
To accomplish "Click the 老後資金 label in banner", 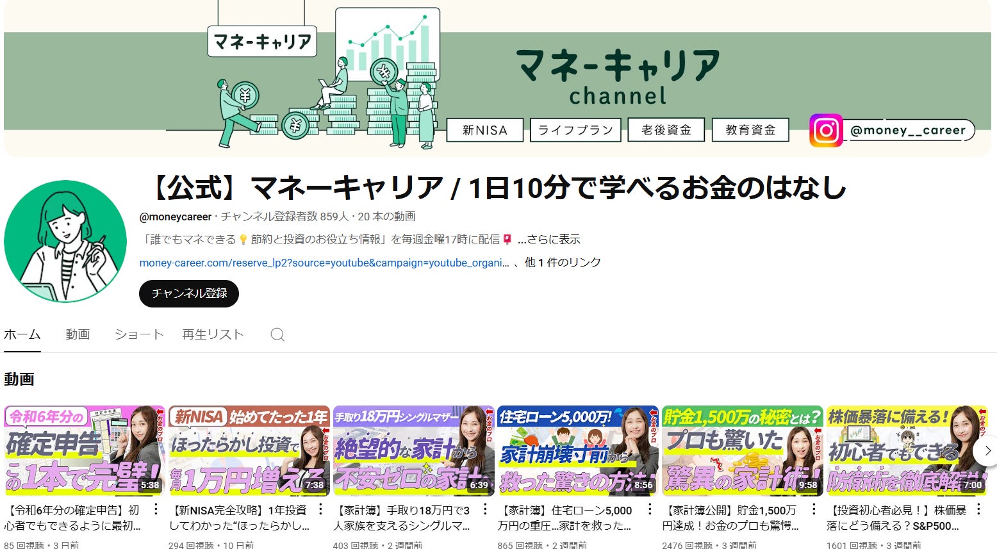I will click(x=666, y=130).
